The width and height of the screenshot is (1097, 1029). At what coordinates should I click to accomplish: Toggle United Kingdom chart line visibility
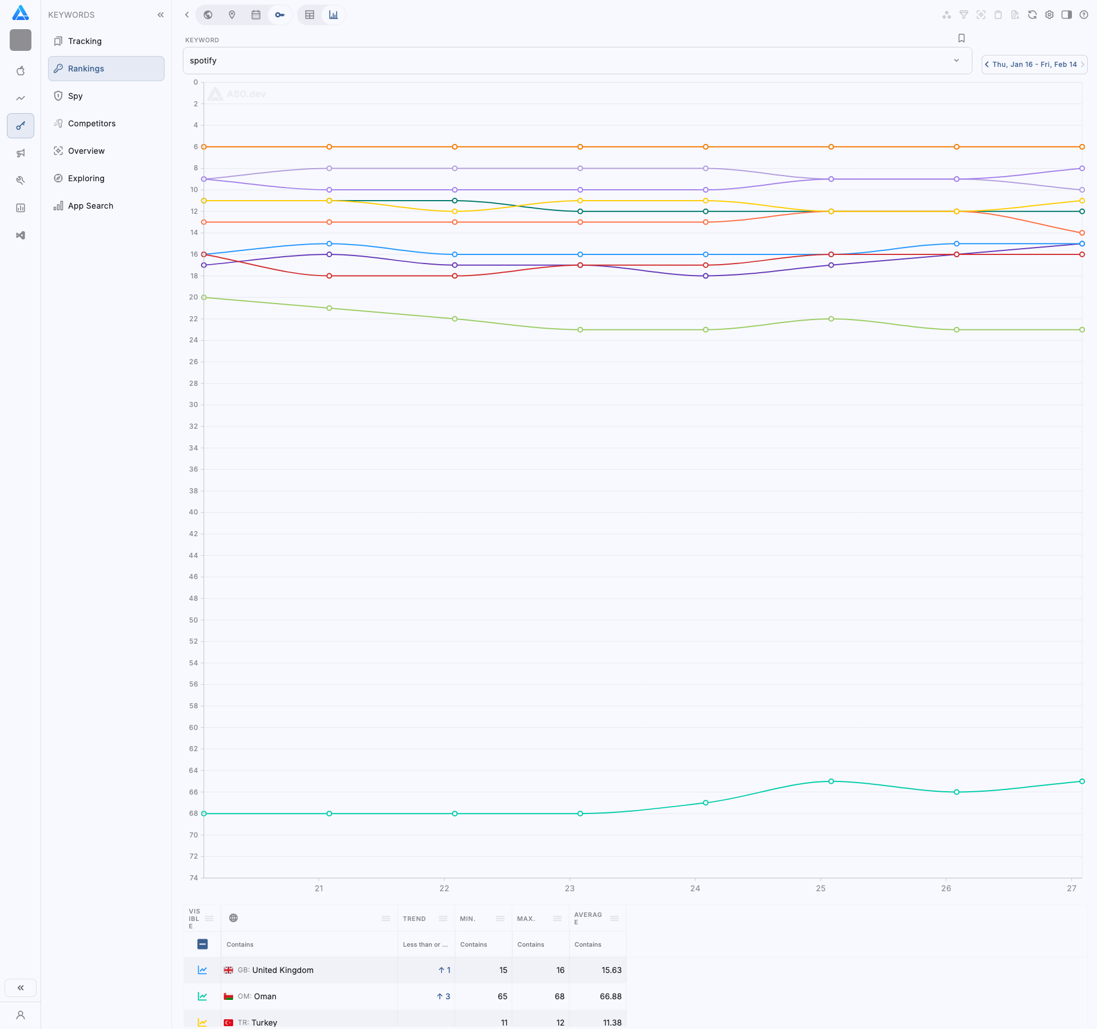click(202, 970)
